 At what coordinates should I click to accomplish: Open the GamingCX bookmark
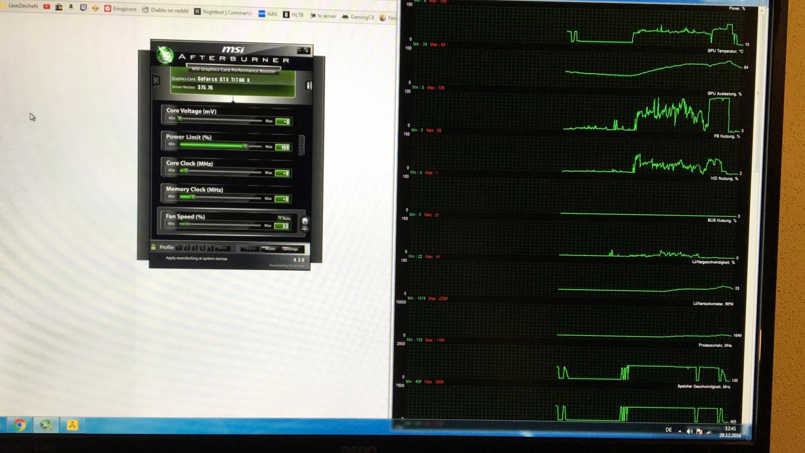coord(358,17)
